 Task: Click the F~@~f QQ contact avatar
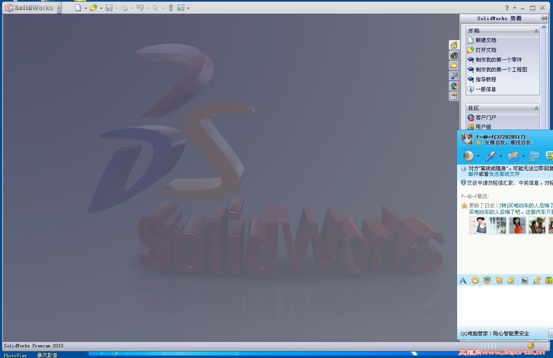coord(466,139)
